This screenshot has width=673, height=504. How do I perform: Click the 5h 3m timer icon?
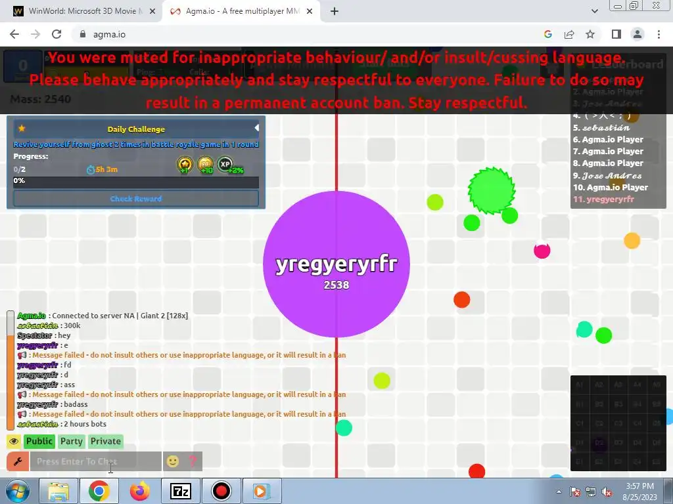pyautogui.click(x=91, y=170)
